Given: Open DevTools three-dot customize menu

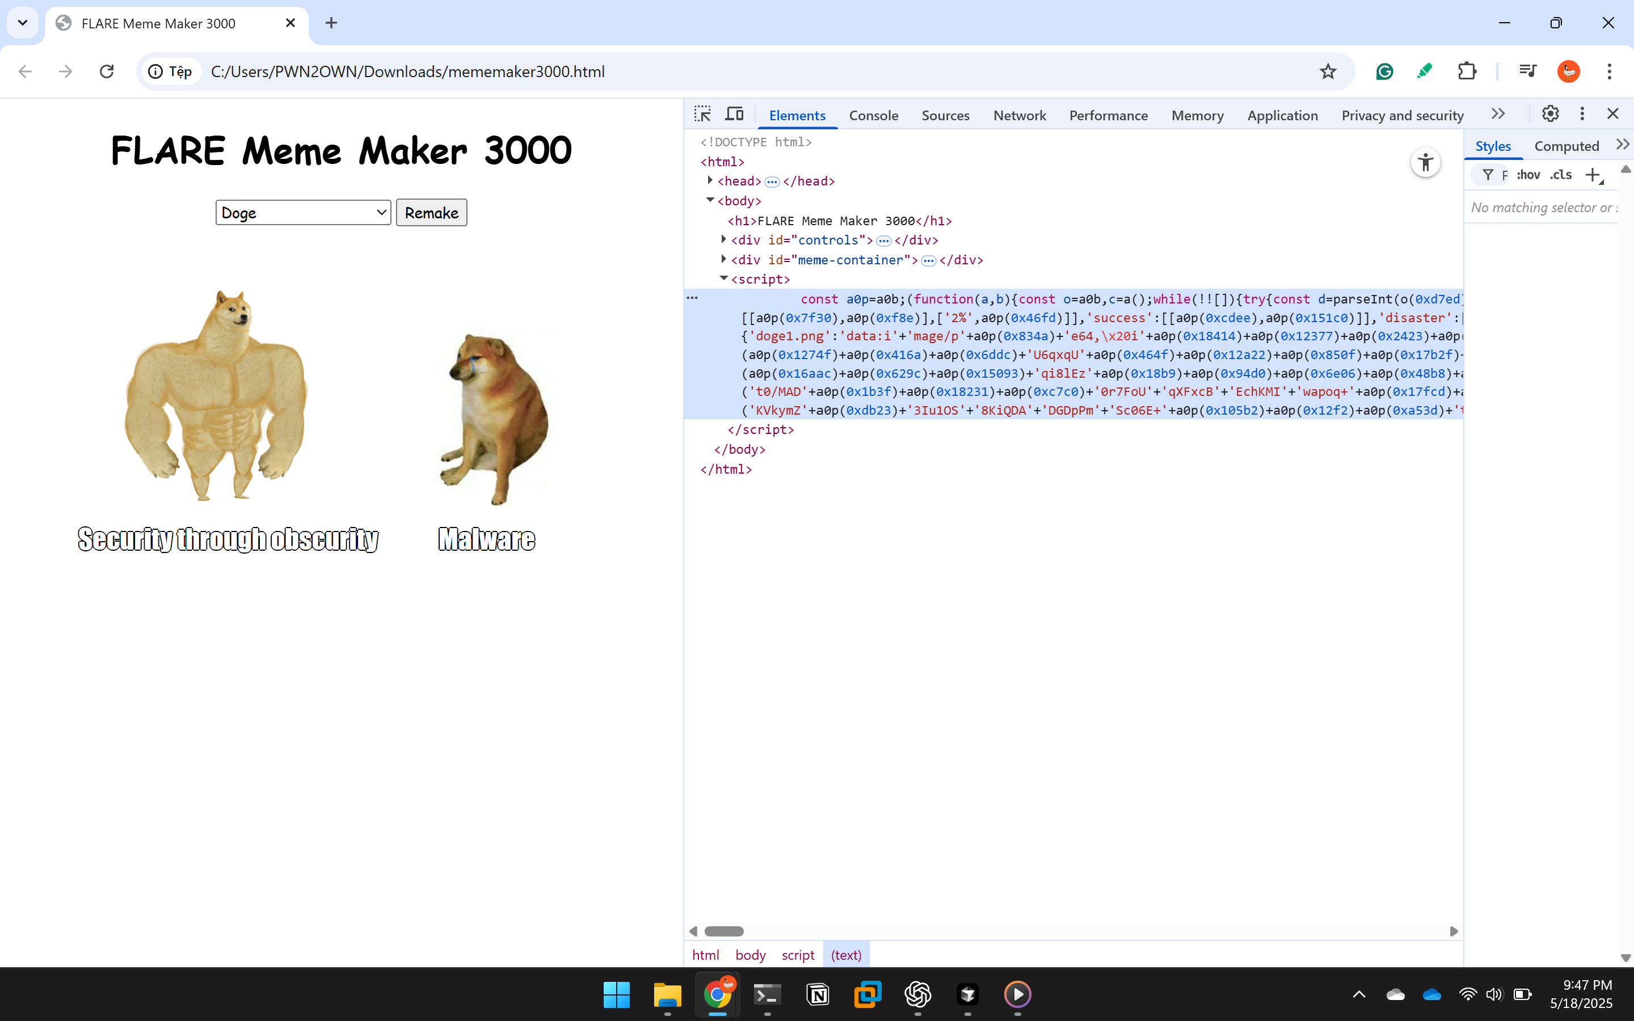Looking at the screenshot, I should click(1582, 113).
